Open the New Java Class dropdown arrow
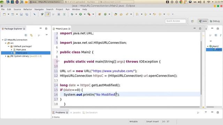This screenshot has height=125, width=223. pos(109,14)
